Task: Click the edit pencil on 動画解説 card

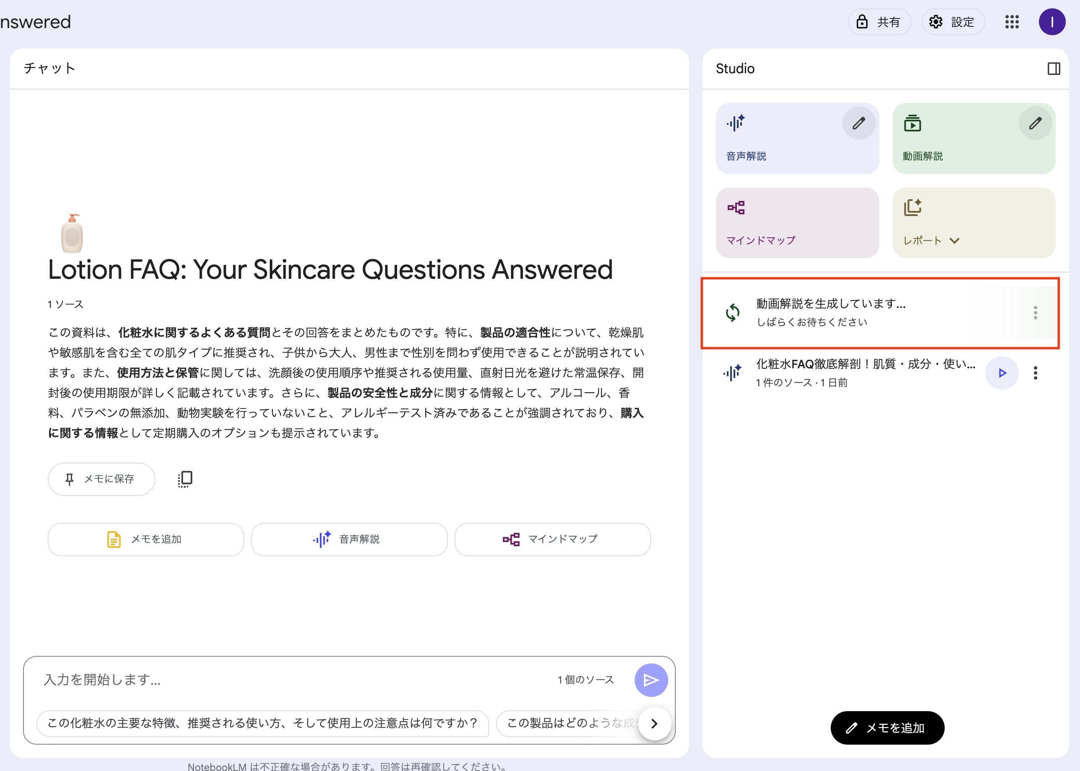Action: pyautogui.click(x=1035, y=123)
